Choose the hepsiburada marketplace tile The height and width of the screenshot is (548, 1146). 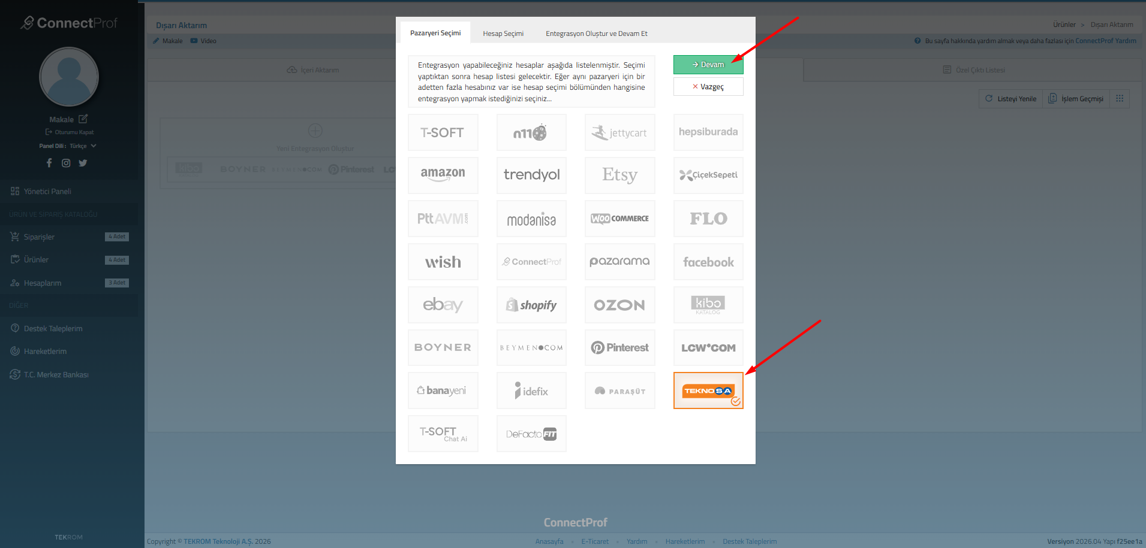pos(708,132)
